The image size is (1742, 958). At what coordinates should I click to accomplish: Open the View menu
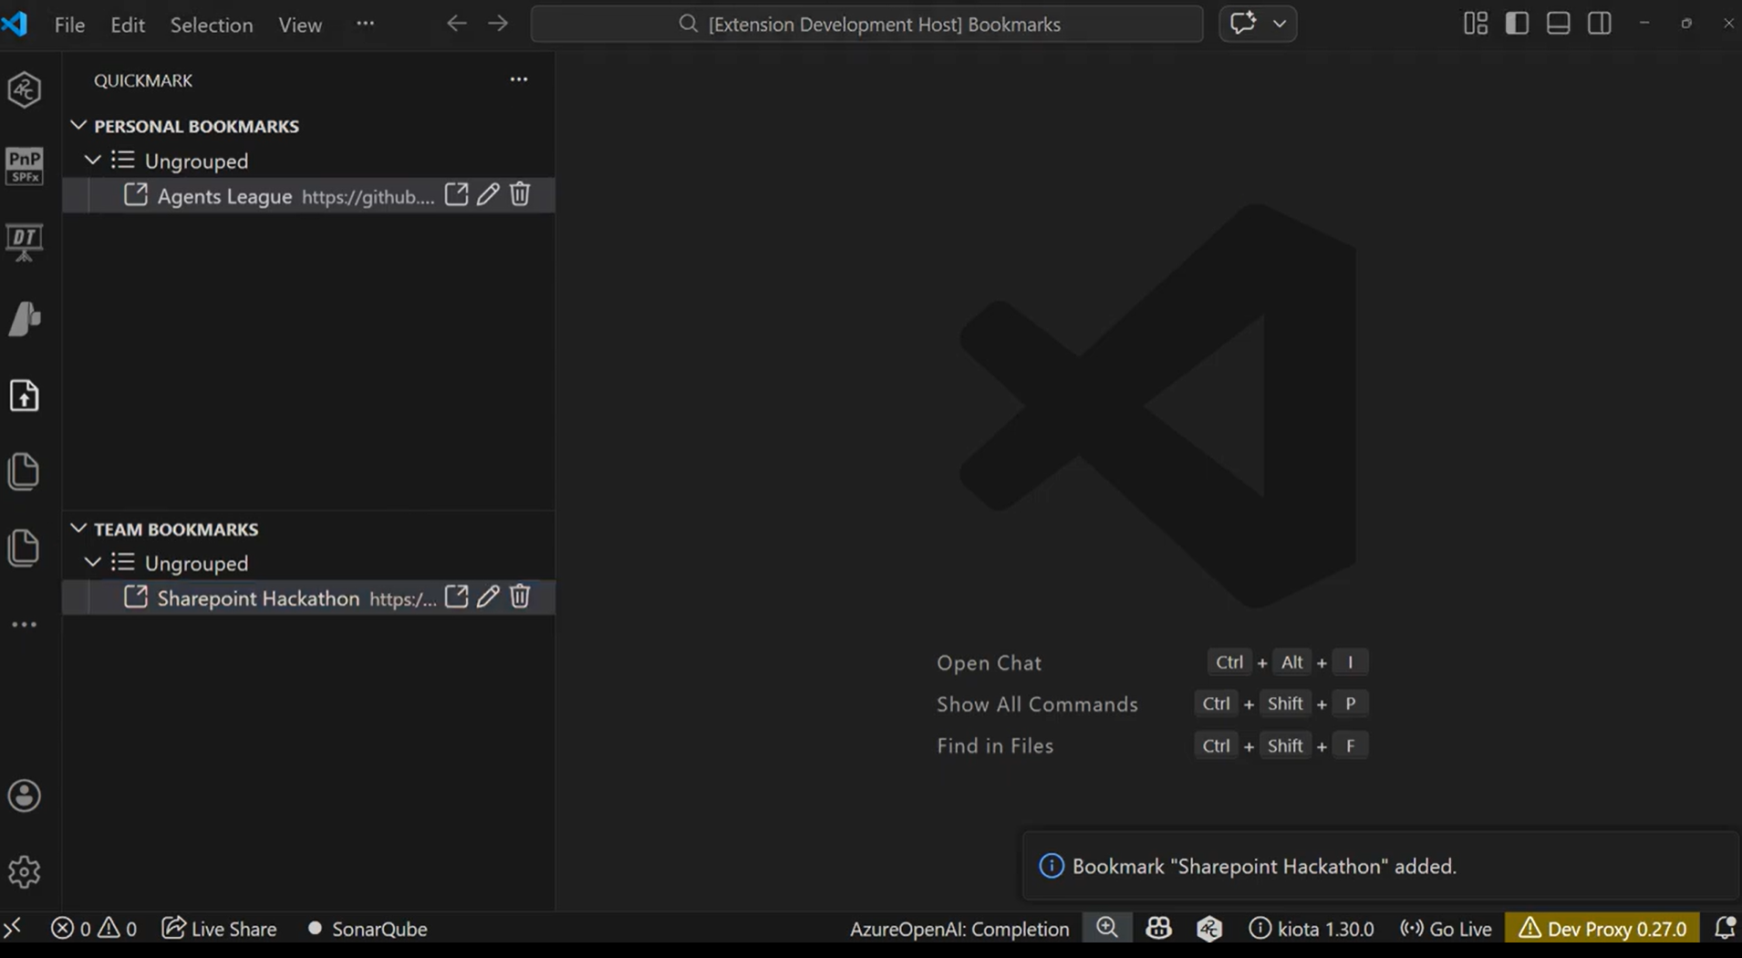click(x=300, y=25)
